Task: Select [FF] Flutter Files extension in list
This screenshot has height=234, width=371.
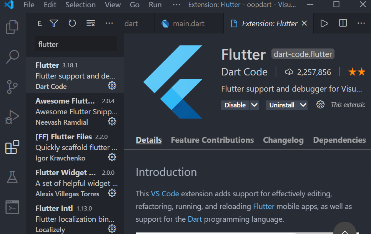Action: pyautogui.click(x=75, y=147)
